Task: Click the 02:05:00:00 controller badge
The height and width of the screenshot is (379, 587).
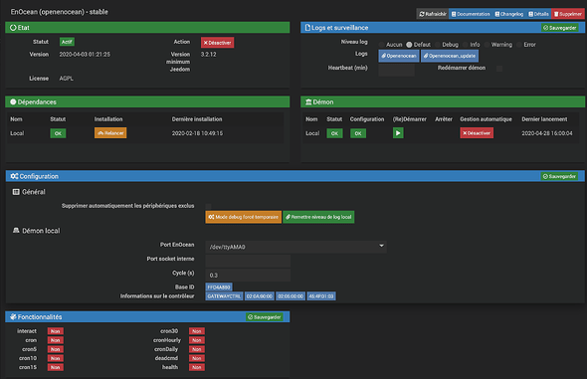Action: click(x=291, y=296)
